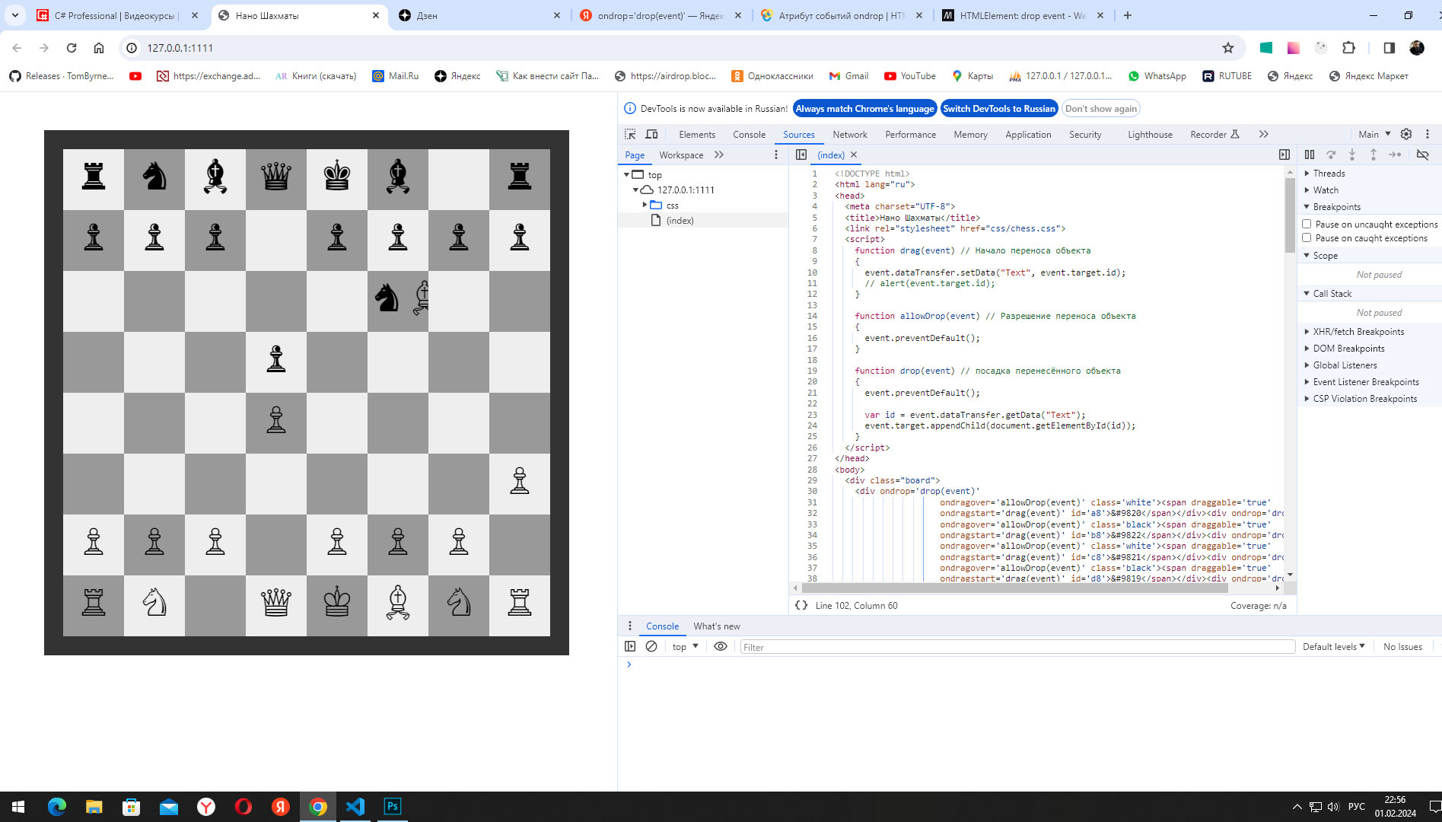
Task: Enable Pause on caught exceptions
Action: (1307, 237)
